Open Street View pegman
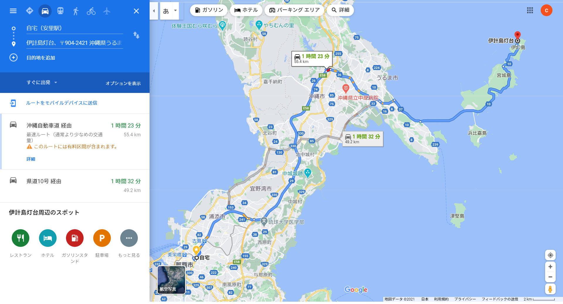 point(550,289)
